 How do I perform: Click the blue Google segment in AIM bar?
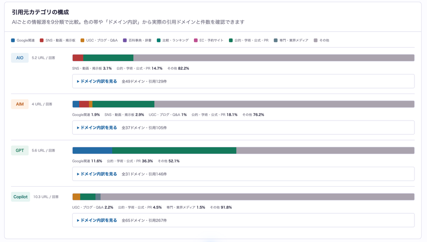click(x=76, y=104)
